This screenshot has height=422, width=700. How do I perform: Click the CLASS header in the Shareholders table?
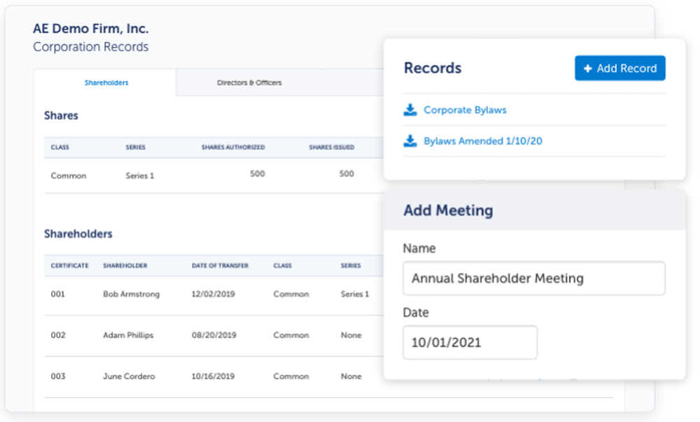(x=282, y=265)
